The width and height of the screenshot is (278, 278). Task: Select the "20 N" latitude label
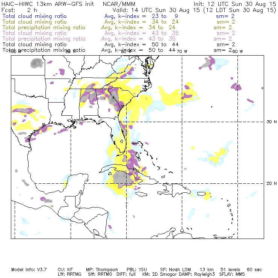pos(272,183)
